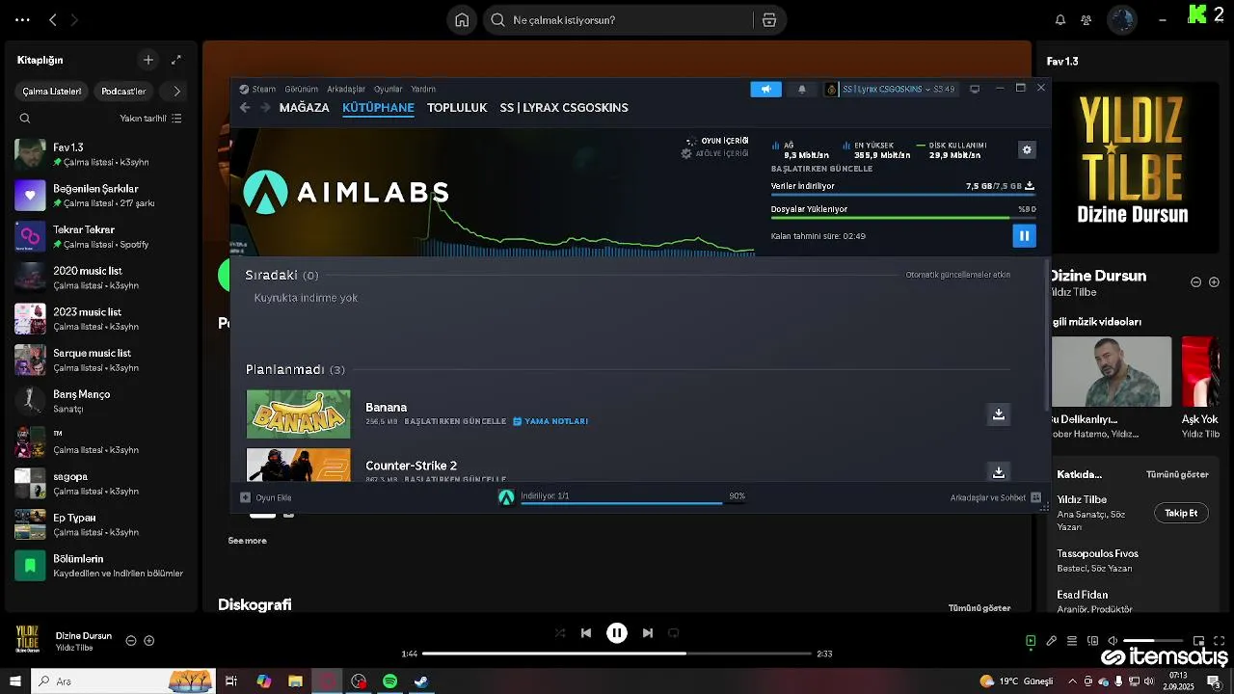Toggle shuffle in Spotify
Viewport: 1234px width, 694px height.
(560, 633)
